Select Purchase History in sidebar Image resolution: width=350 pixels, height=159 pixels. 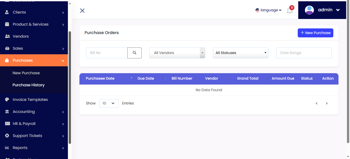(x=28, y=85)
